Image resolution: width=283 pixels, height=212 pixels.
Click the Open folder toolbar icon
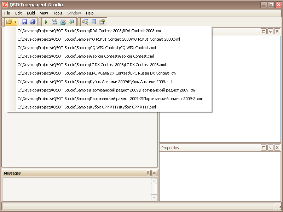click(x=9, y=22)
